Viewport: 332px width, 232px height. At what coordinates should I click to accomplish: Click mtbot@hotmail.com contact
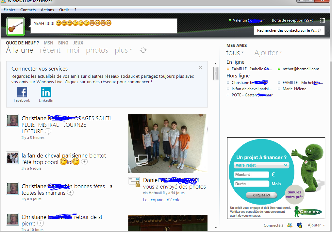point(301,69)
